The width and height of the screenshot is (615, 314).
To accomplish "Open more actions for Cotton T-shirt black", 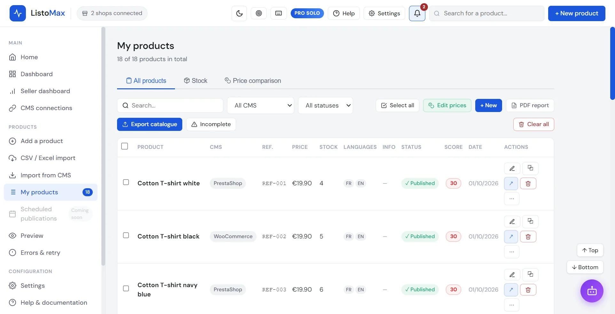I will pos(512,252).
